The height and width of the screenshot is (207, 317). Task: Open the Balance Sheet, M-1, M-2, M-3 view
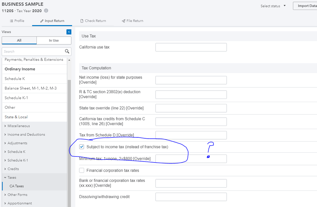30,88
